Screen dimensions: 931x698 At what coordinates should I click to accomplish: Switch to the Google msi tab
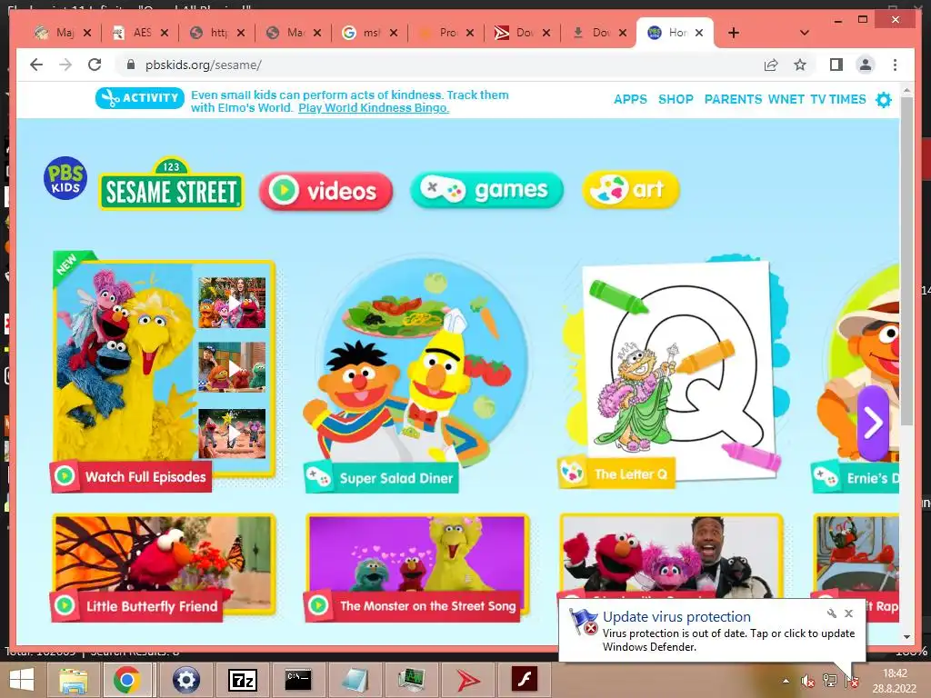(369, 33)
